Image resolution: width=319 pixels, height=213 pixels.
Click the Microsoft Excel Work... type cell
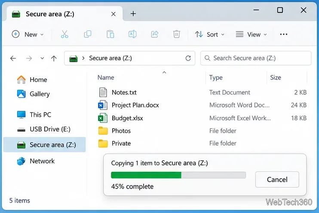point(240,118)
